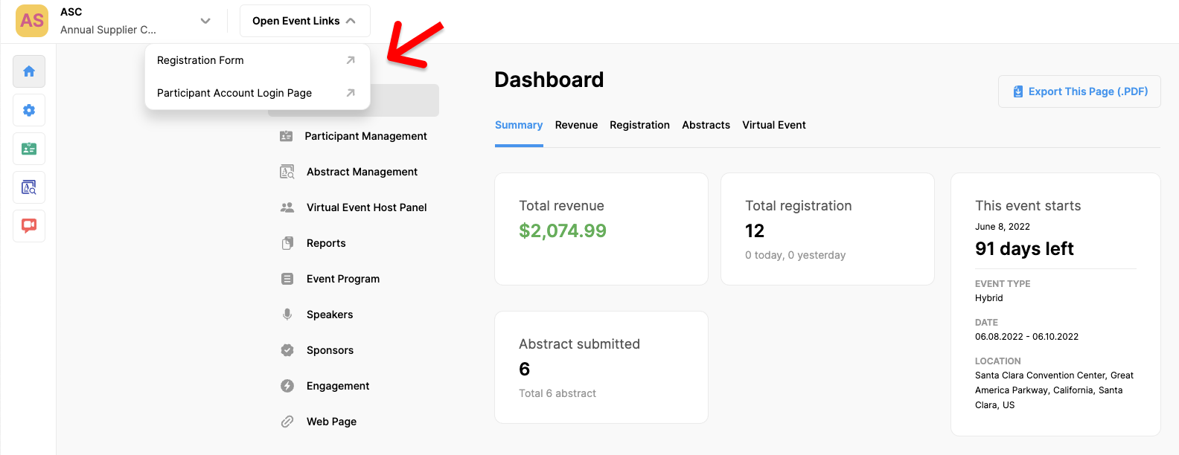Click the home icon in left sidebar

(29, 71)
